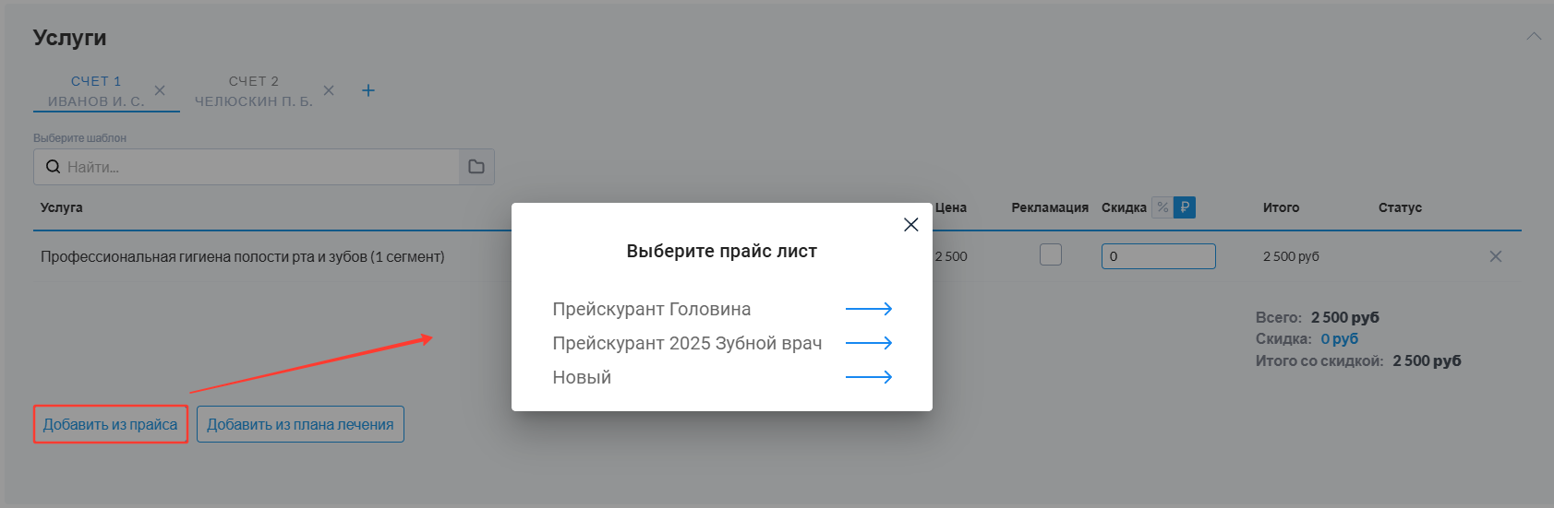Switch discount to percent mode
The height and width of the screenshot is (508, 1554).
pyautogui.click(x=1162, y=207)
